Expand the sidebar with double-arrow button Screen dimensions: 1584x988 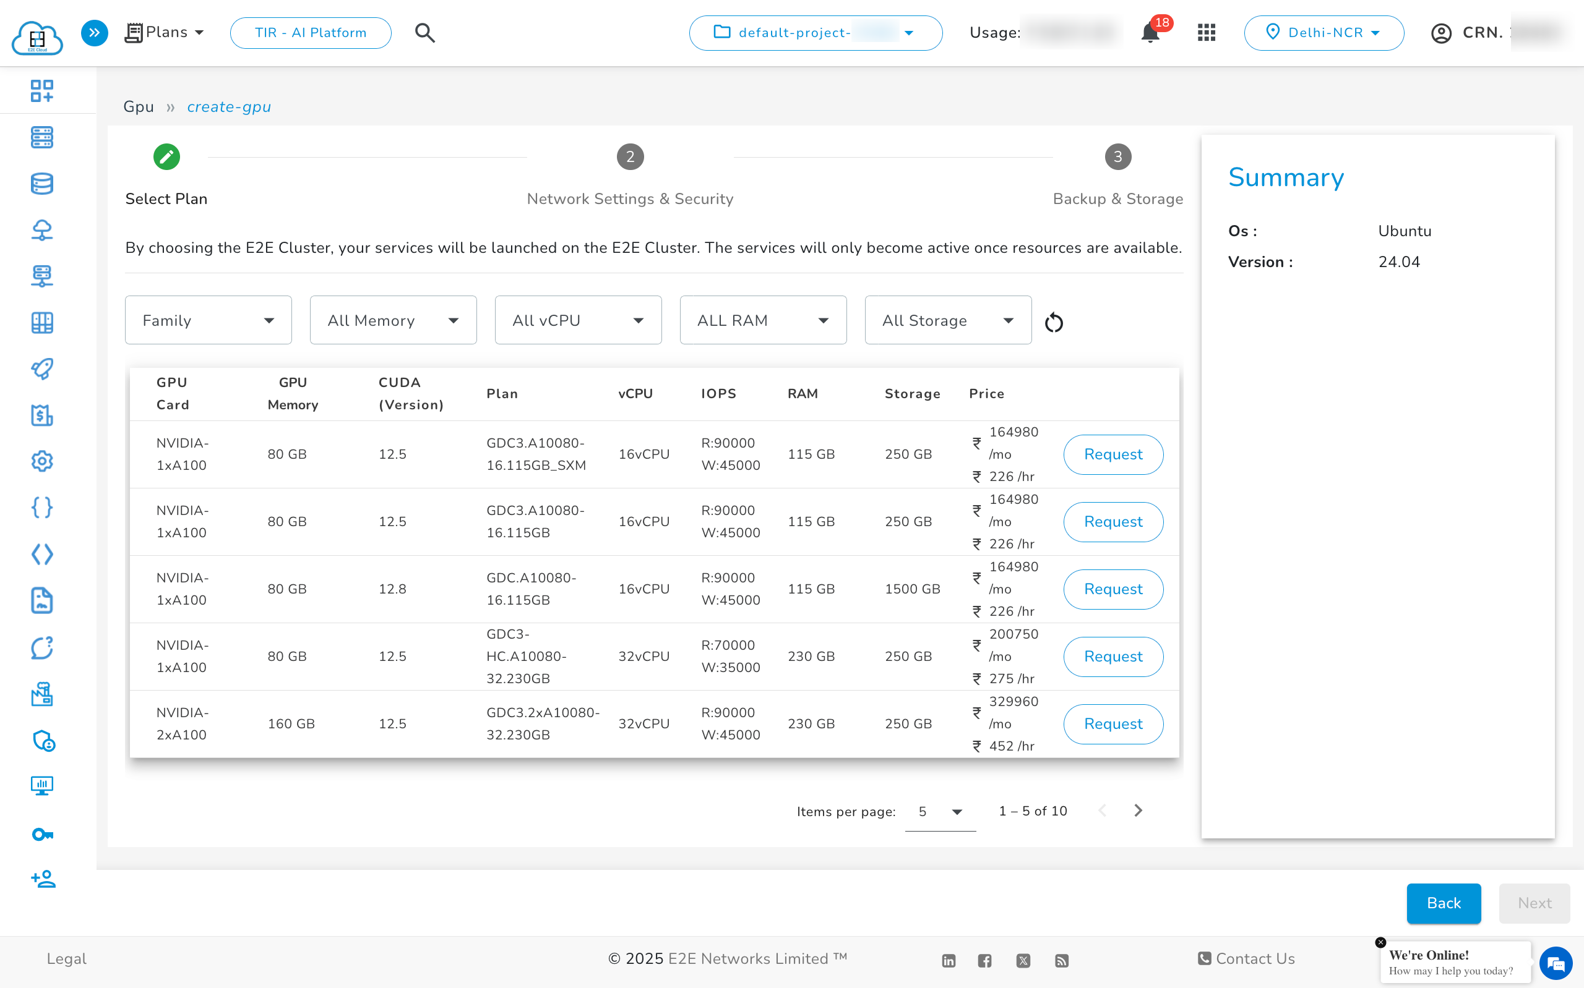pos(95,33)
